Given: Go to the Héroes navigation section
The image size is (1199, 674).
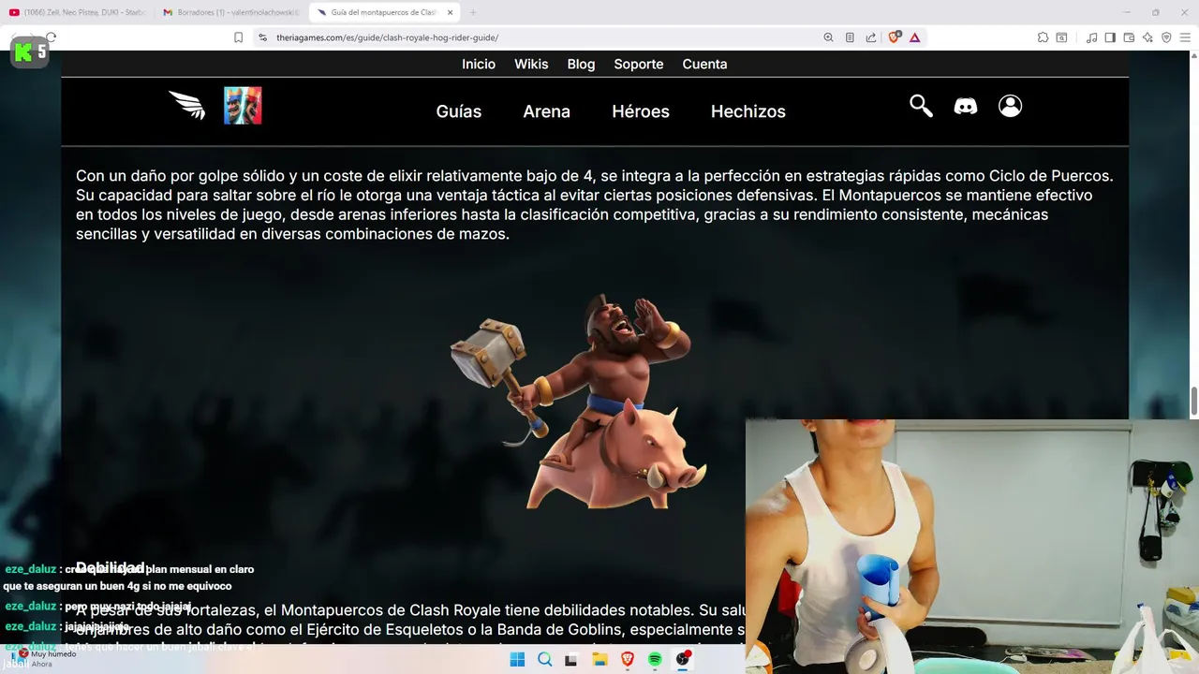Looking at the screenshot, I should tap(641, 111).
